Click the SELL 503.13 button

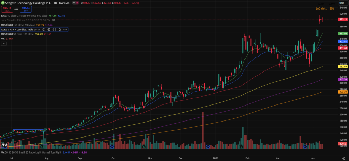(x=6, y=10)
